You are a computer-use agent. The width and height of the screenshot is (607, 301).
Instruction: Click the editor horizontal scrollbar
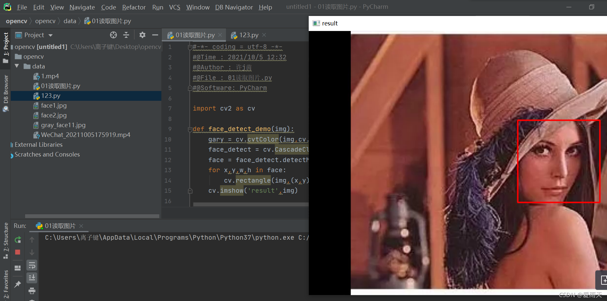(x=251, y=204)
